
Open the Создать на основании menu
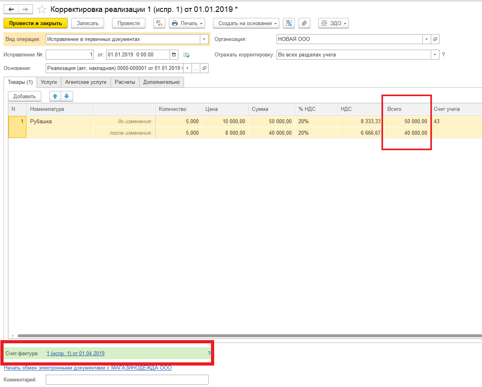[x=246, y=23]
